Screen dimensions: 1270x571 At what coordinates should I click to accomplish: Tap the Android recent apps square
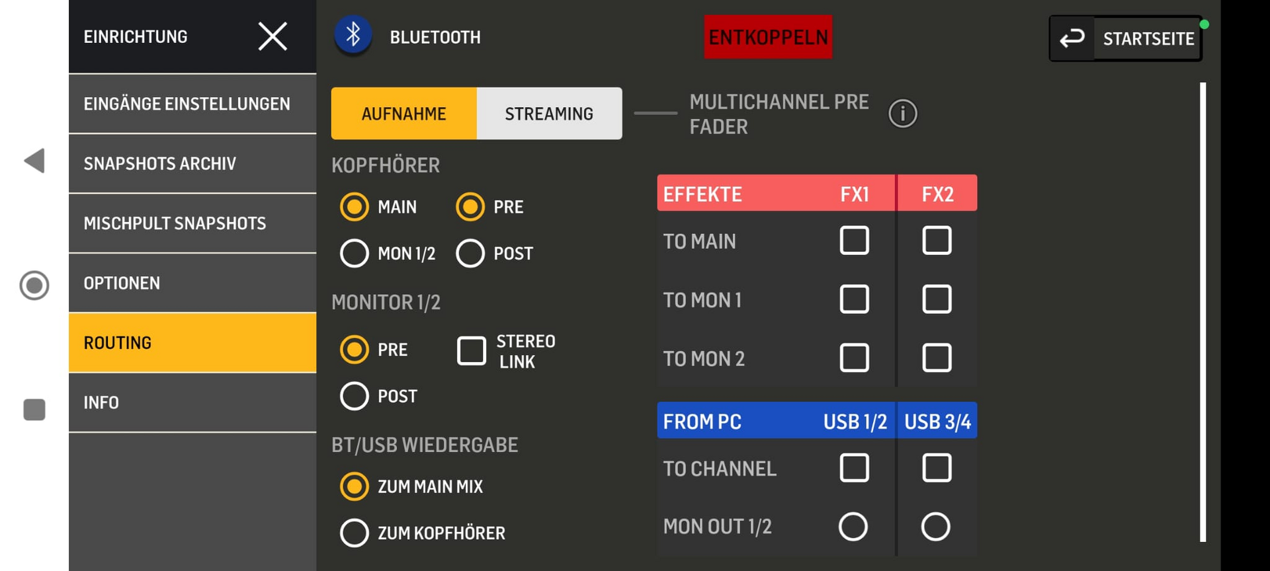point(34,410)
